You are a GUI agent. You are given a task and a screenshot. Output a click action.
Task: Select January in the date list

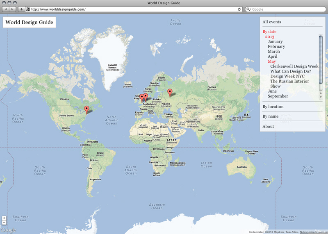(275, 41)
